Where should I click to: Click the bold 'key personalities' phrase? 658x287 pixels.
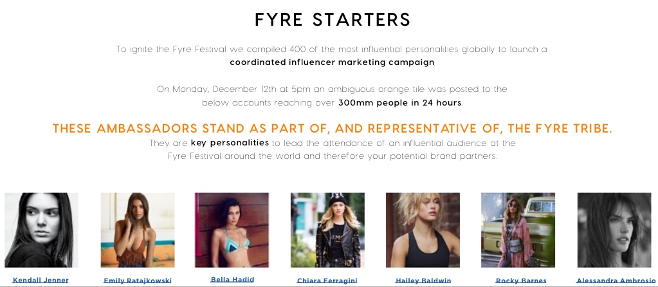click(230, 143)
